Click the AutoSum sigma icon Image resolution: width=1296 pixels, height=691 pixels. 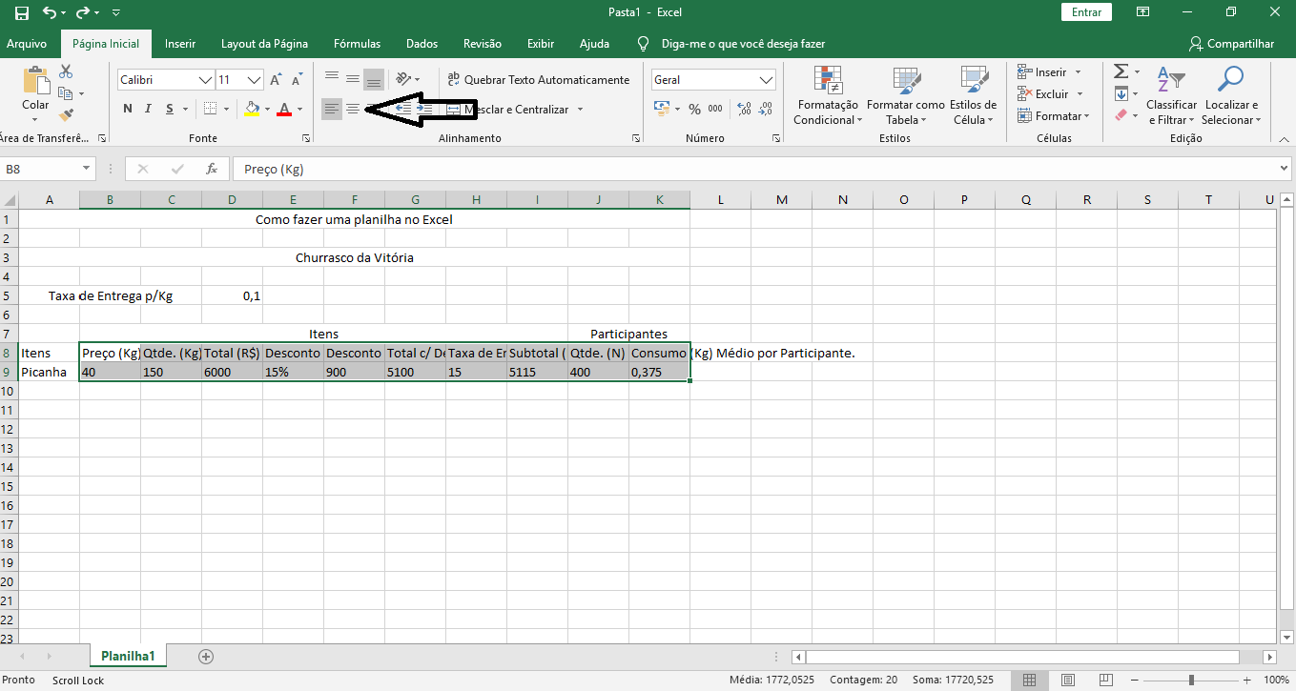coord(1121,72)
